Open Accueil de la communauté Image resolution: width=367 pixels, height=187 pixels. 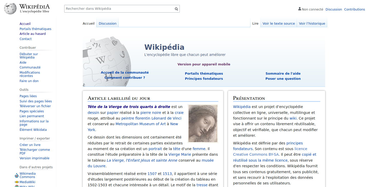pyautogui.click(x=125, y=73)
